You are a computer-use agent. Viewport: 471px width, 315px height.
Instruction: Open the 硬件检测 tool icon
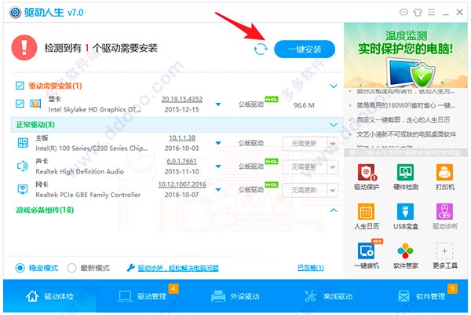pyautogui.click(x=406, y=172)
